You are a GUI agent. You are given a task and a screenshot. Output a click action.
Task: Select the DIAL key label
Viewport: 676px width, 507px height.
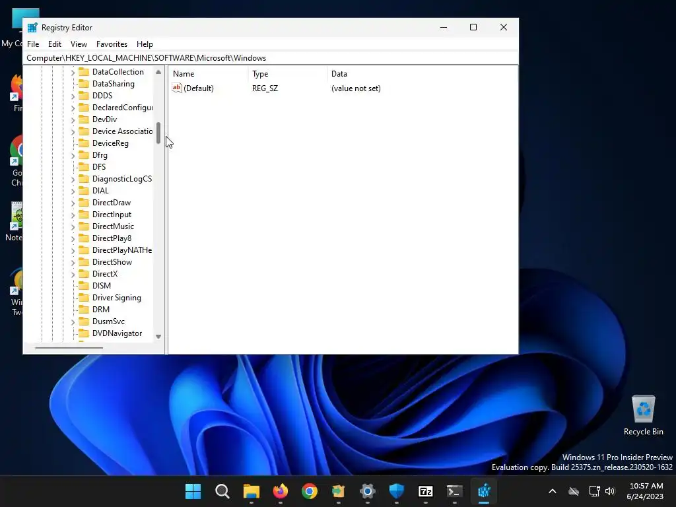(x=100, y=191)
